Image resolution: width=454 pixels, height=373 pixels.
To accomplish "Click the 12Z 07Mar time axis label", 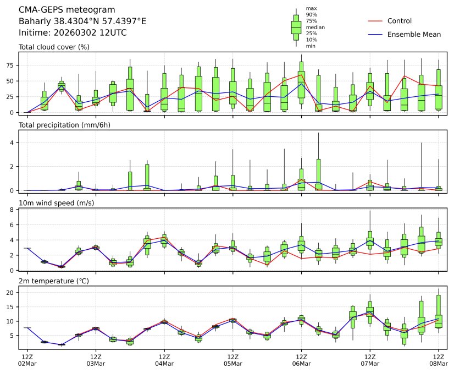I will tap(369, 360).
